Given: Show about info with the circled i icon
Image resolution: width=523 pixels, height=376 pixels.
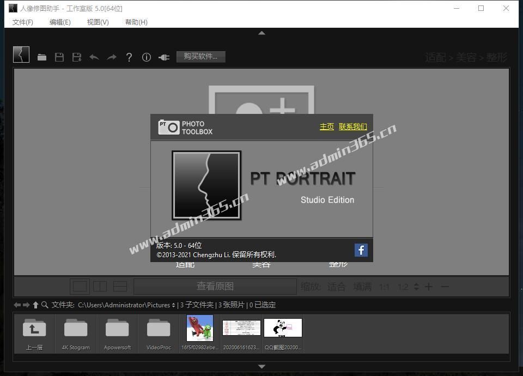Looking at the screenshot, I should (147, 57).
